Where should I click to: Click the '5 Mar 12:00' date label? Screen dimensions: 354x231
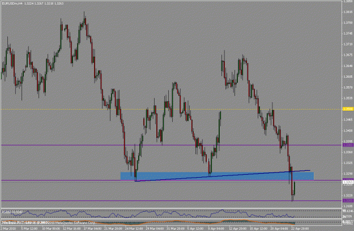coord(29,229)
